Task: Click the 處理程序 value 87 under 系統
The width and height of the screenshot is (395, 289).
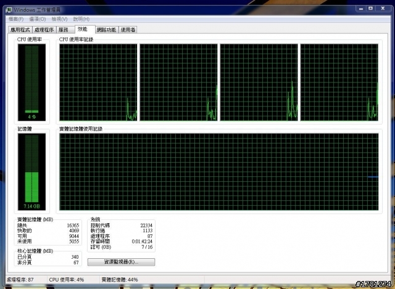Action: [x=150, y=236]
